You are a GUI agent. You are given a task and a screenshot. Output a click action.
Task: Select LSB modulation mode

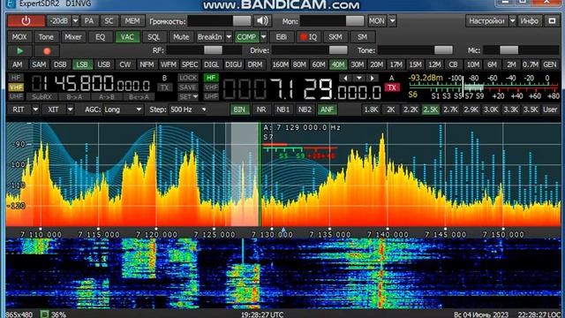point(82,64)
